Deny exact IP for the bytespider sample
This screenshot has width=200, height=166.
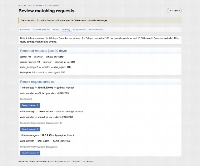coord(30,153)
